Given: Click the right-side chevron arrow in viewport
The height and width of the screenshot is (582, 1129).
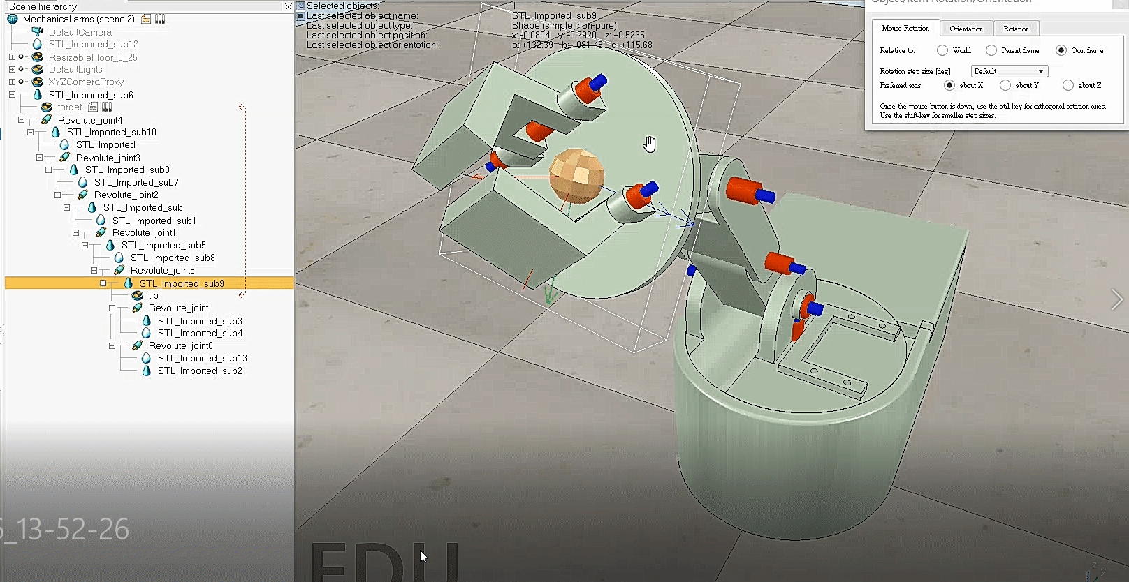Looking at the screenshot, I should (x=1116, y=299).
